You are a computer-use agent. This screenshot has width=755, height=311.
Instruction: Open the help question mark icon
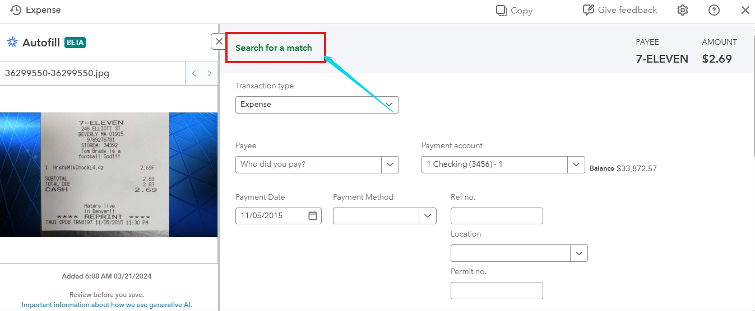[x=714, y=10]
